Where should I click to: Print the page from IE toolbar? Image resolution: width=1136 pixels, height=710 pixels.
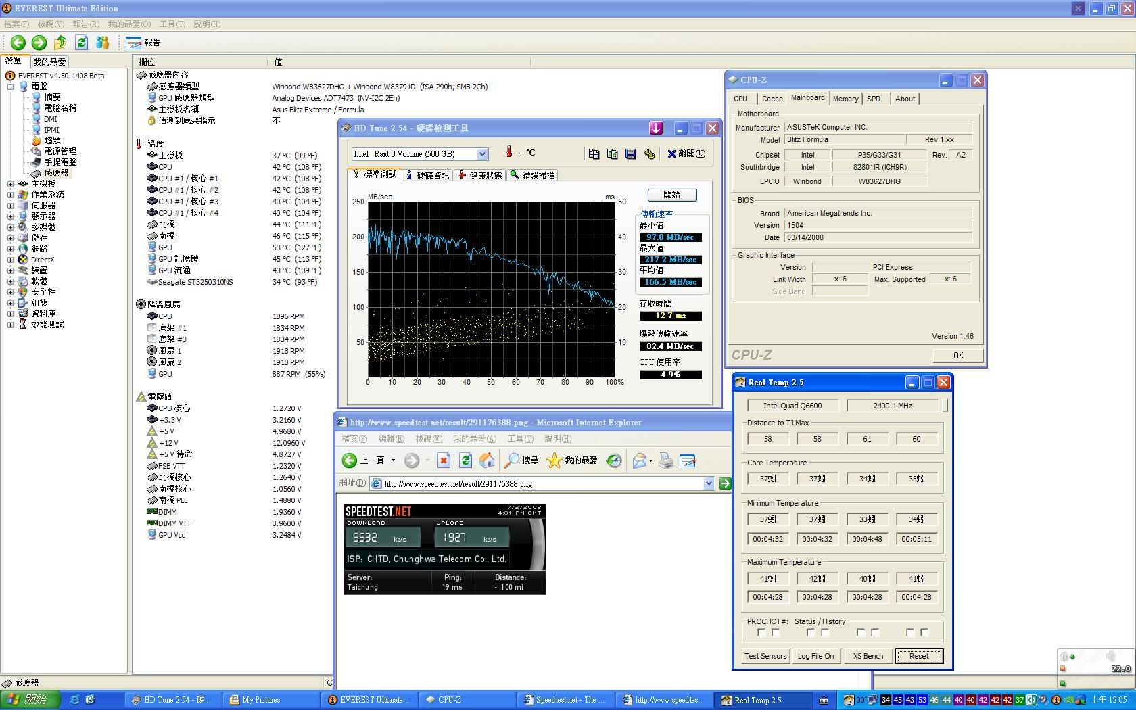pos(666,460)
